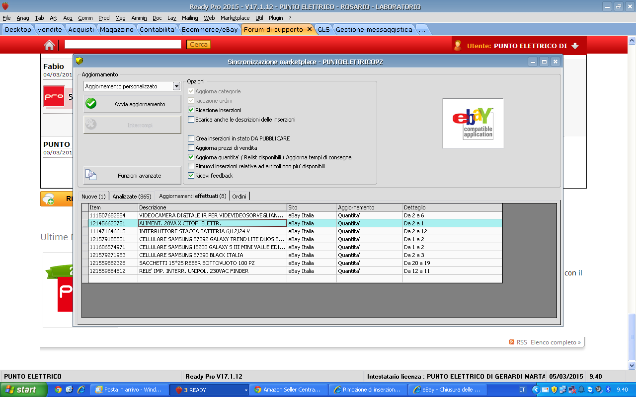Screen dimensions: 636x397
Task: Click the Windows start button
Action: 24,390
